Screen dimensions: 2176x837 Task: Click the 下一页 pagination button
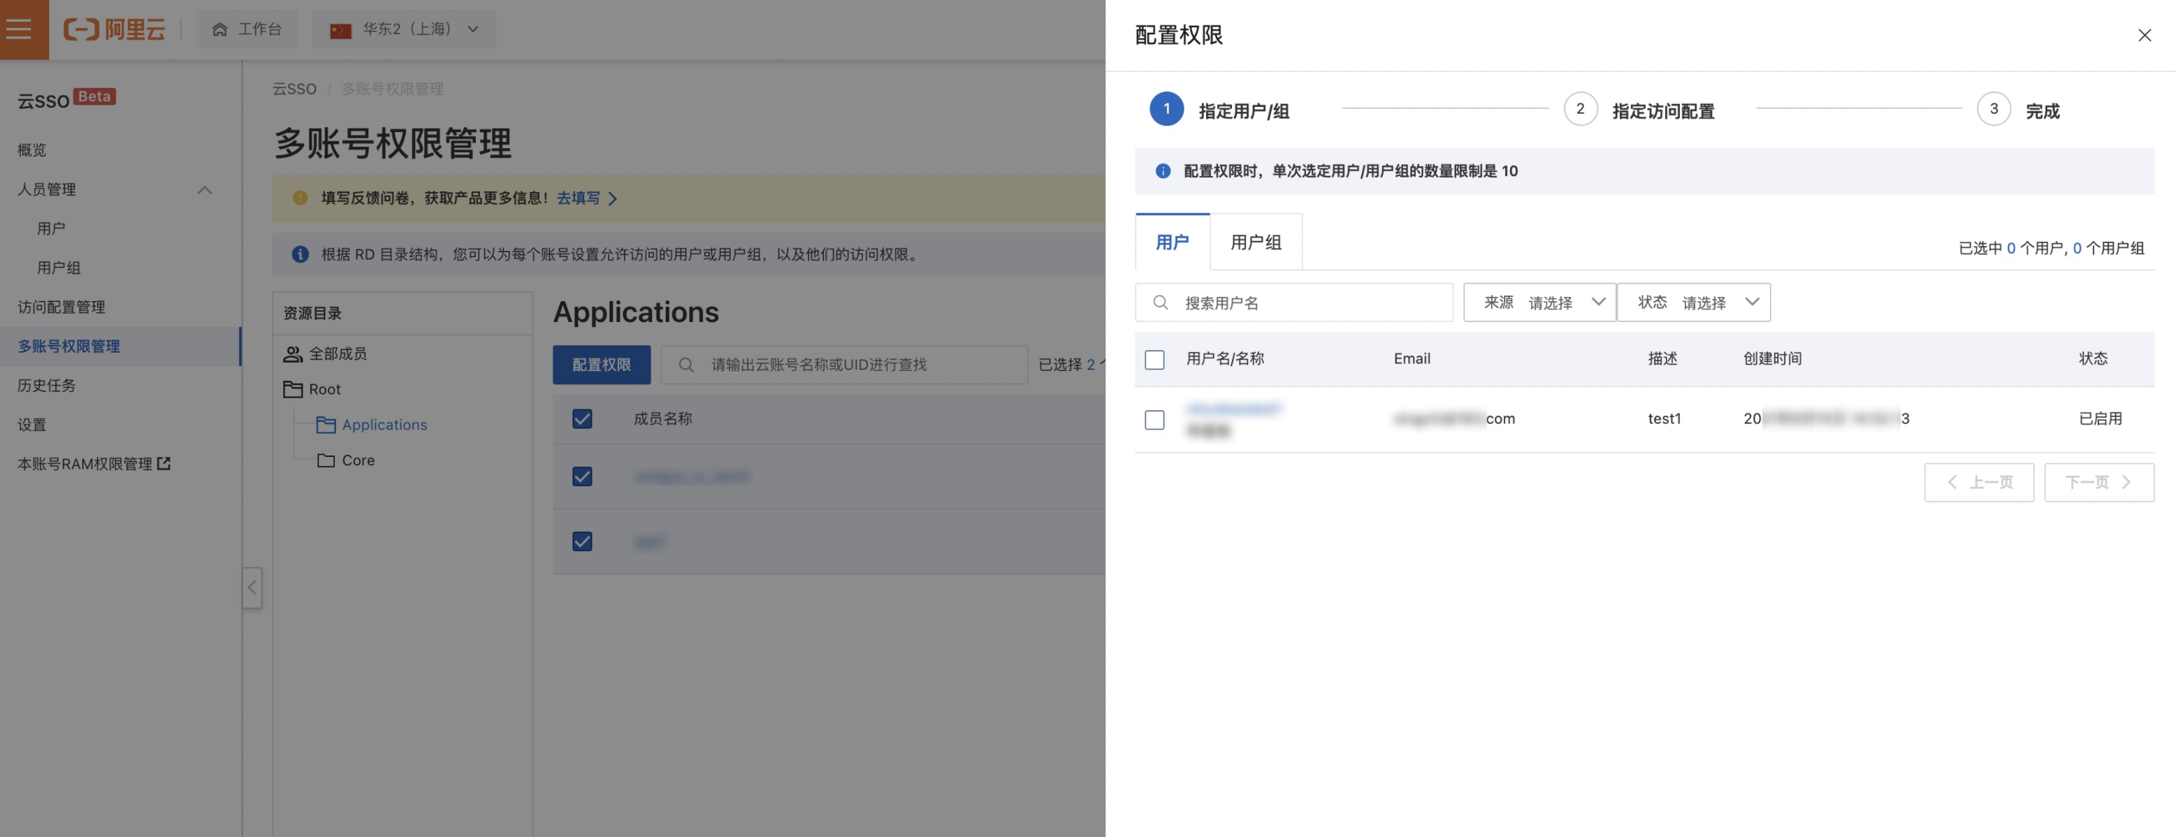coord(2098,482)
